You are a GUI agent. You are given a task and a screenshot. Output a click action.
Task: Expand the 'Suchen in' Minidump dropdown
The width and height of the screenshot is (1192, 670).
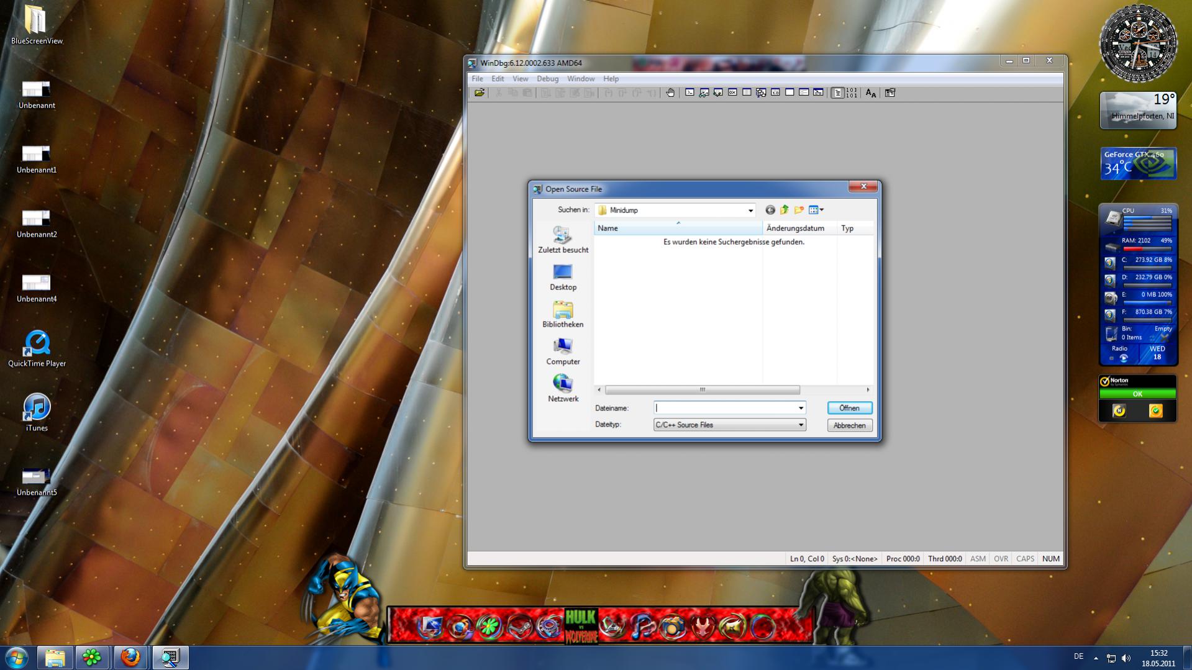pyautogui.click(x=750, y=211)
